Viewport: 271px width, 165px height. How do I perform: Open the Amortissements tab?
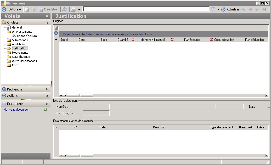coord(22,32)
